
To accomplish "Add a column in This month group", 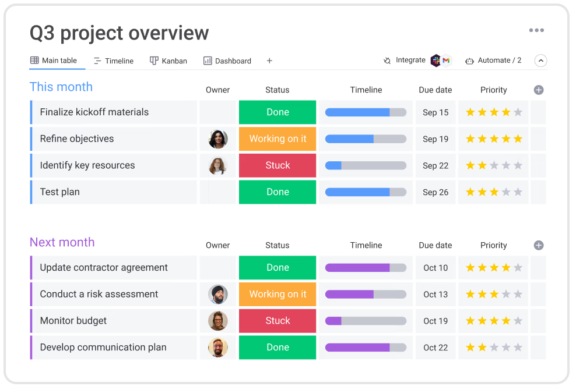I will click(x=539, y=90).
